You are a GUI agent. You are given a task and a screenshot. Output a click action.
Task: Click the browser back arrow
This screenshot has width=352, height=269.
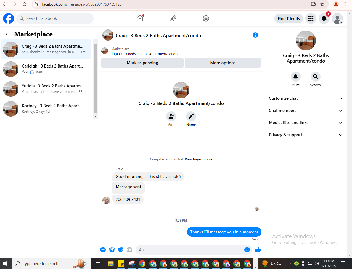[5, 4]
